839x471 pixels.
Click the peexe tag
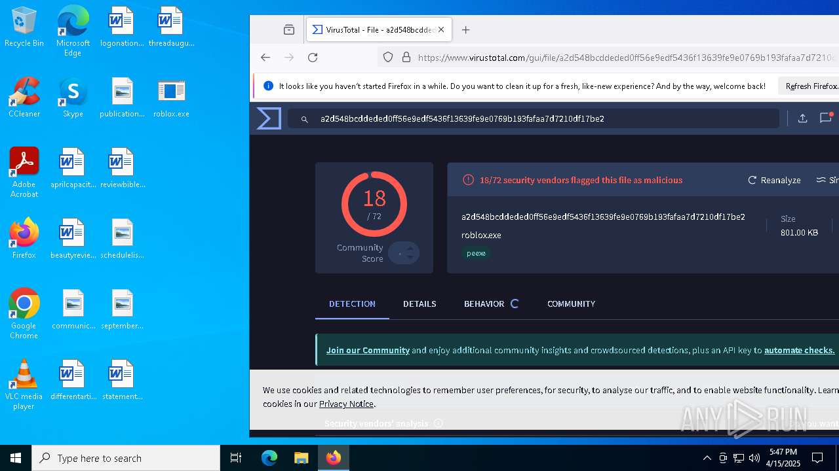[476, 253]
